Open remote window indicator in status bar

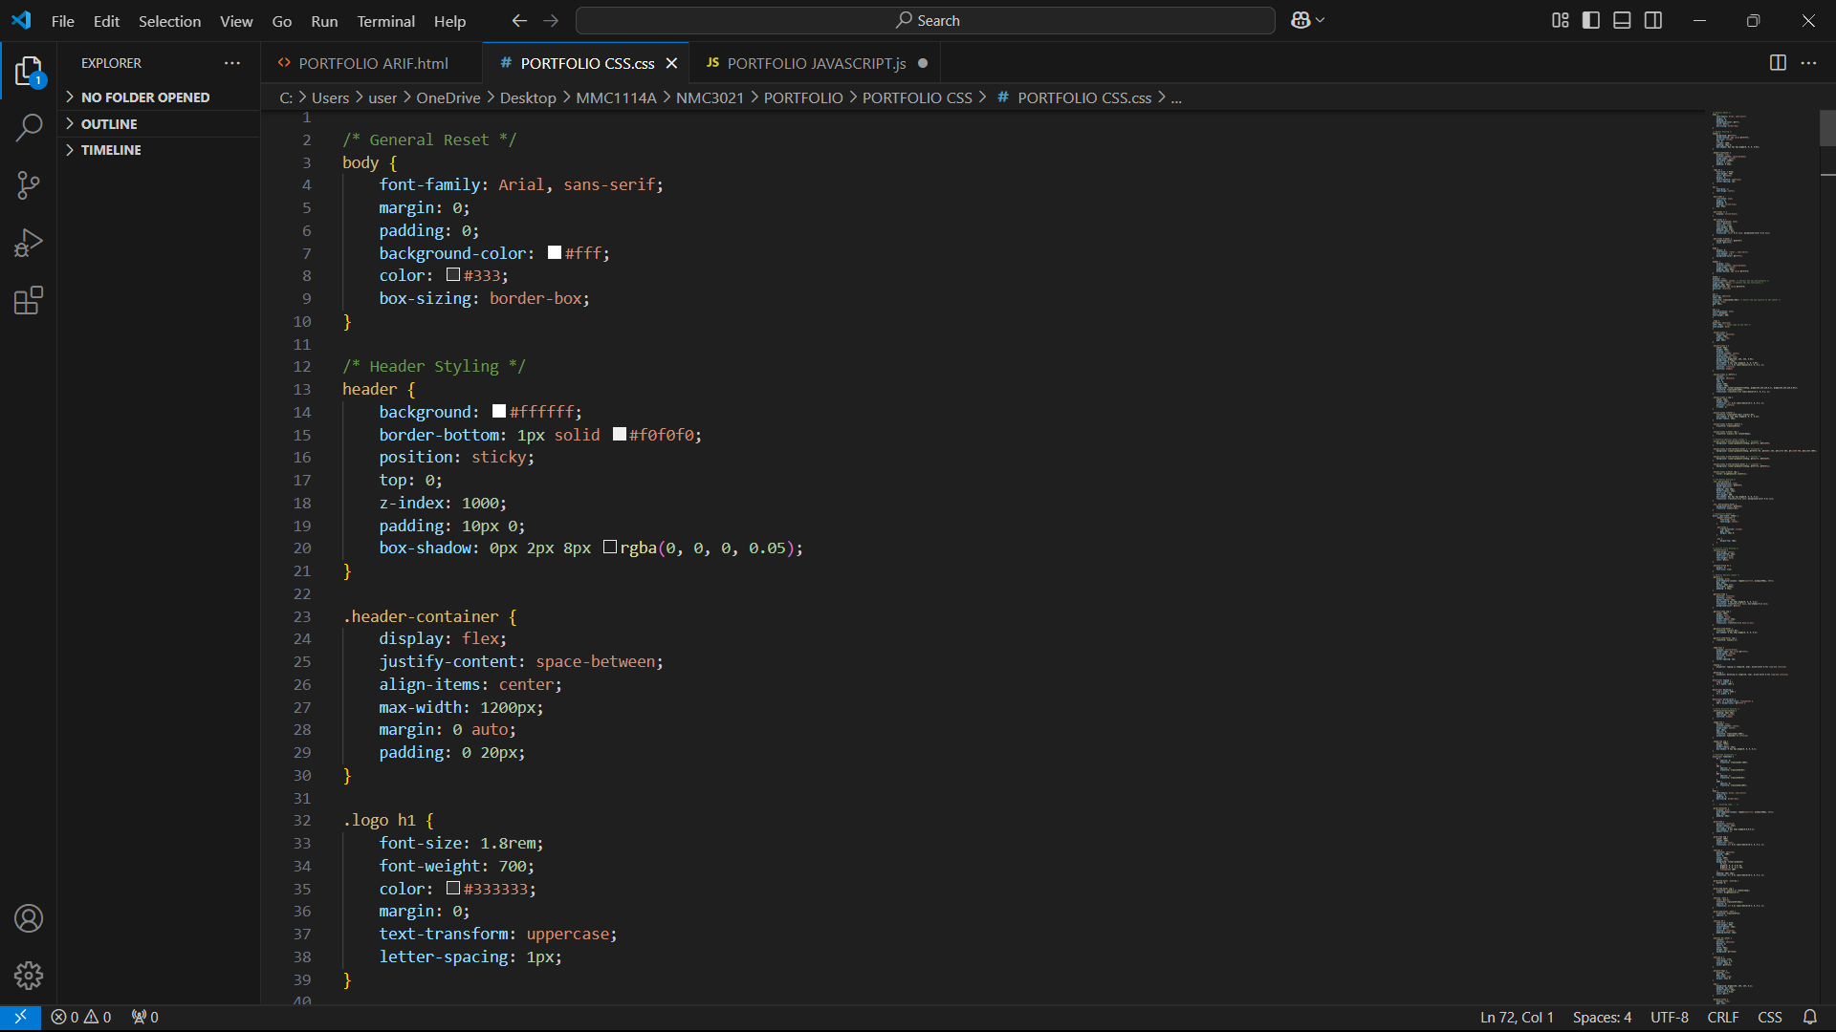(20, 1017)
